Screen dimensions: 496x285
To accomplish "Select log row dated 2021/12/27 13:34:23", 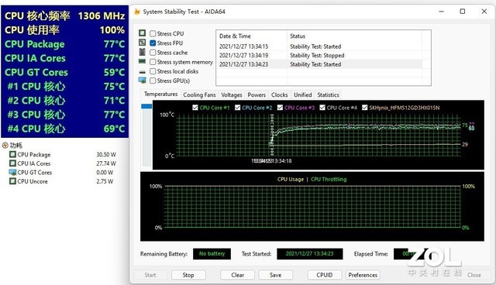I will (320, 64).
